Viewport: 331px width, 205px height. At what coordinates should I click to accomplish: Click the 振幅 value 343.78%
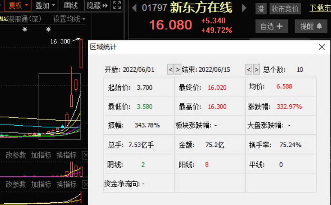[x=147, y=125]
